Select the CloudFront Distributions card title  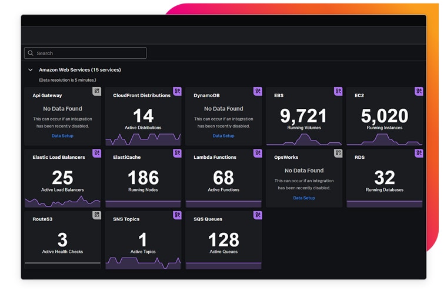(x=142, y=95)
